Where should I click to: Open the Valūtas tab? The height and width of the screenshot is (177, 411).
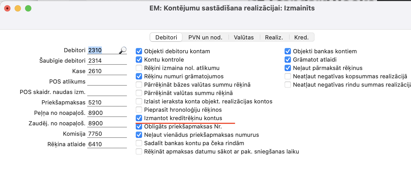pyautogui.click(x=244, y=37)
